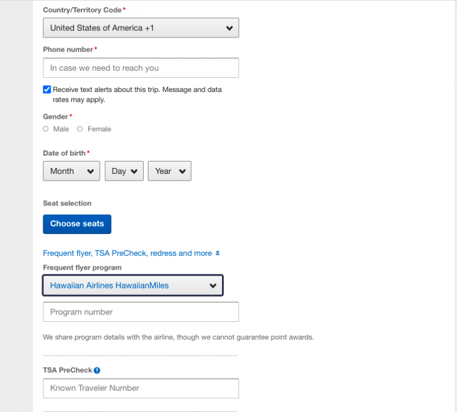Focus the Phone number input field
The image size is (457, 412).
tap(141, 68)
